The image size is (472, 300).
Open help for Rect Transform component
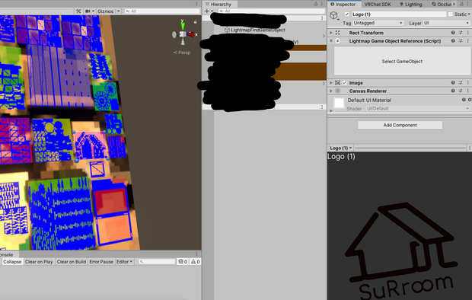pyautogui.click(x=453, y=33)
